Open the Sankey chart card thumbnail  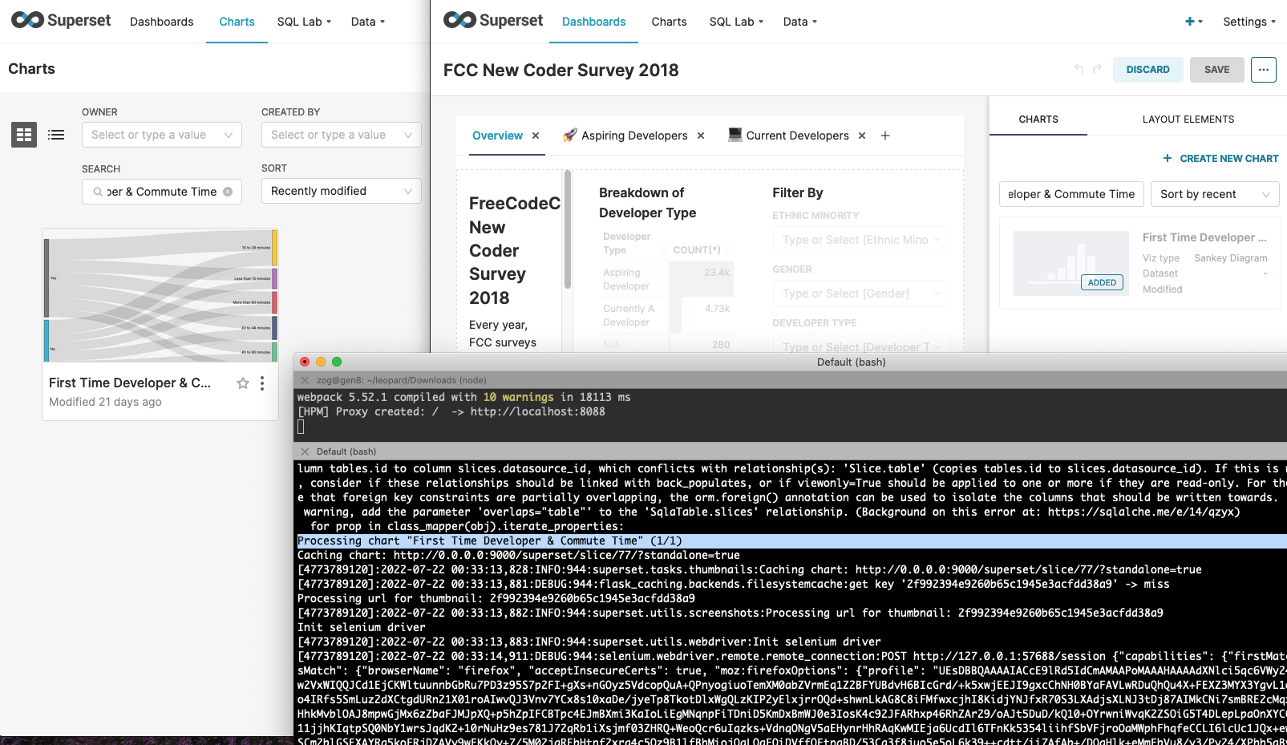[160, 296]
